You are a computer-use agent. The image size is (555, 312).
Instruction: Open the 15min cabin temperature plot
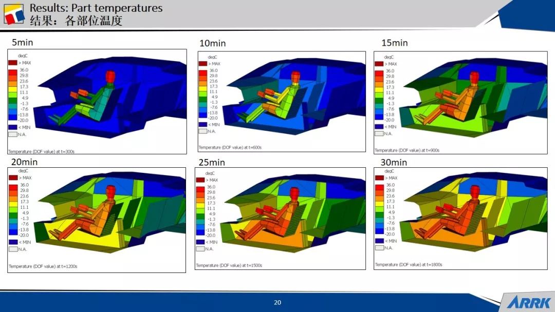coord(459,102)
